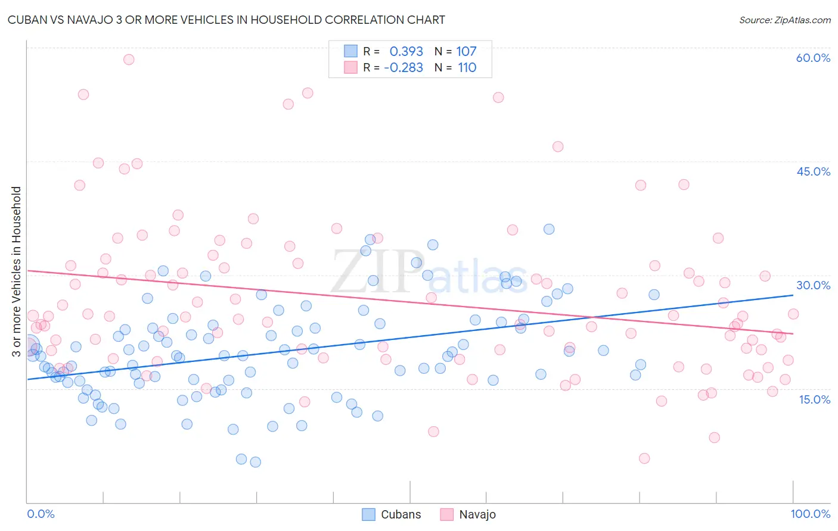
Task: Click the lowest blue Cubans data point
Action: pyautogui.click(x=255, y=462)
